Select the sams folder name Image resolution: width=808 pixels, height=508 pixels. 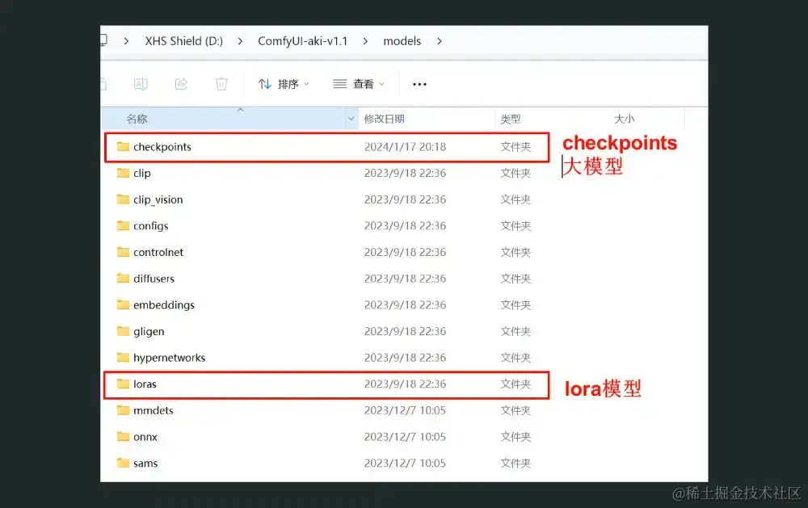coord(145,464)
